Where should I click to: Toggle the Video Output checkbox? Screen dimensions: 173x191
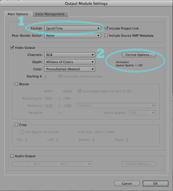point(12,48)
